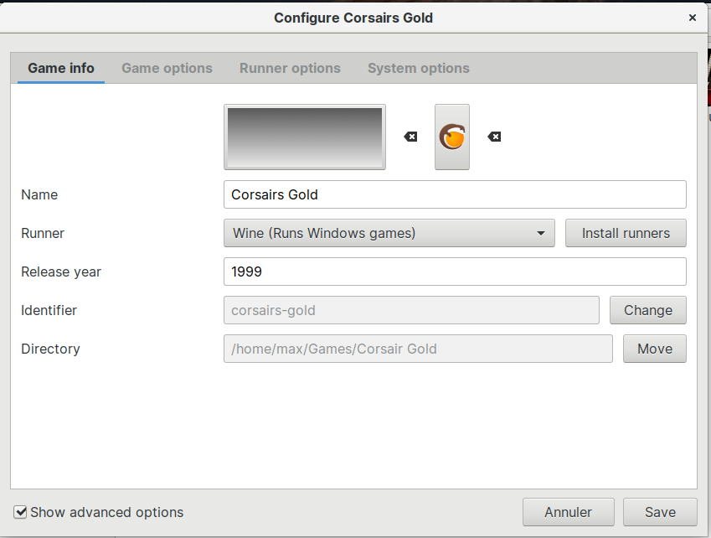Image resolution: width=711 pixels, height=538 pixels.
Task: Switch to the Runner options tab
Action: point(290,69)
